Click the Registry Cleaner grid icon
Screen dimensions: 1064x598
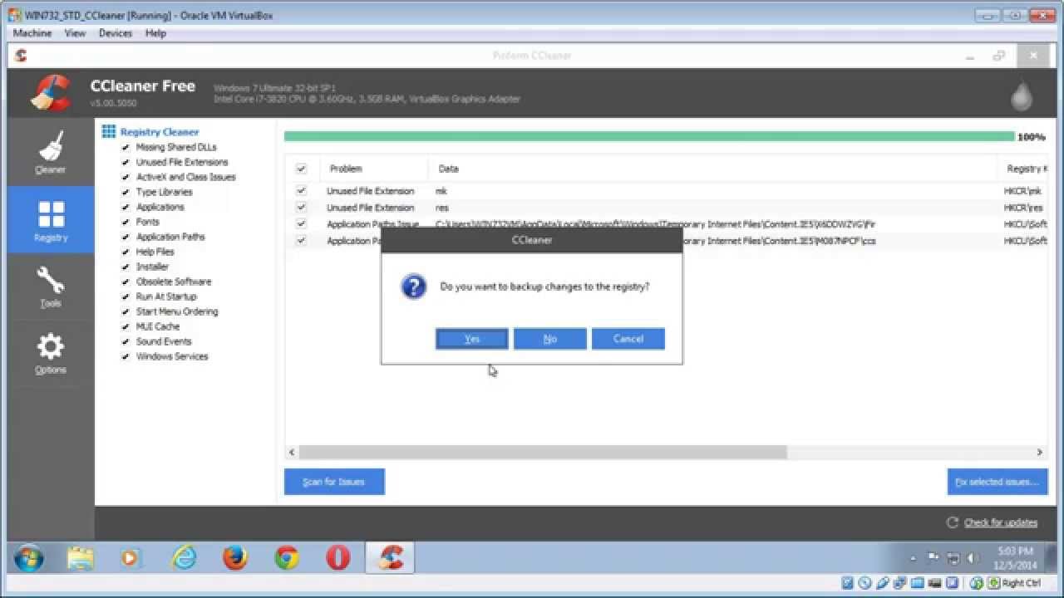[x=108, y=131]
